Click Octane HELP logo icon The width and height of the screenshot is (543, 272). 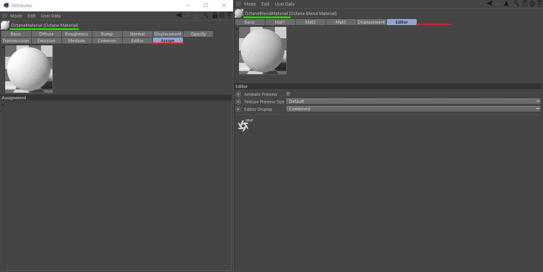[245, 125]
